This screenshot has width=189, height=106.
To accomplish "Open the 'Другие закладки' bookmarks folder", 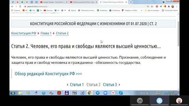I will pyautogui.click(x=152, y=11).
